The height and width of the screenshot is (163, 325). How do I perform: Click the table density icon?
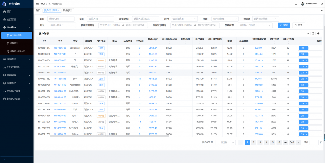pyautogui.click(x=313, y=34)
